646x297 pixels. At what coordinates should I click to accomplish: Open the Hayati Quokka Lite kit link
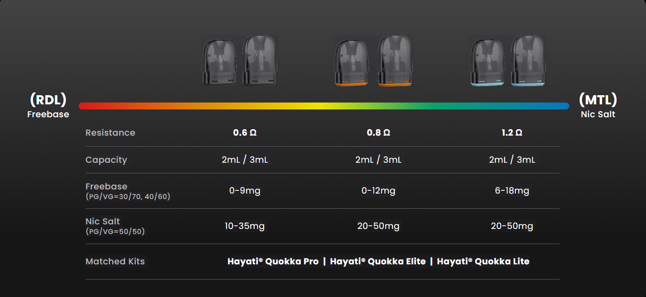click(483, 262)
